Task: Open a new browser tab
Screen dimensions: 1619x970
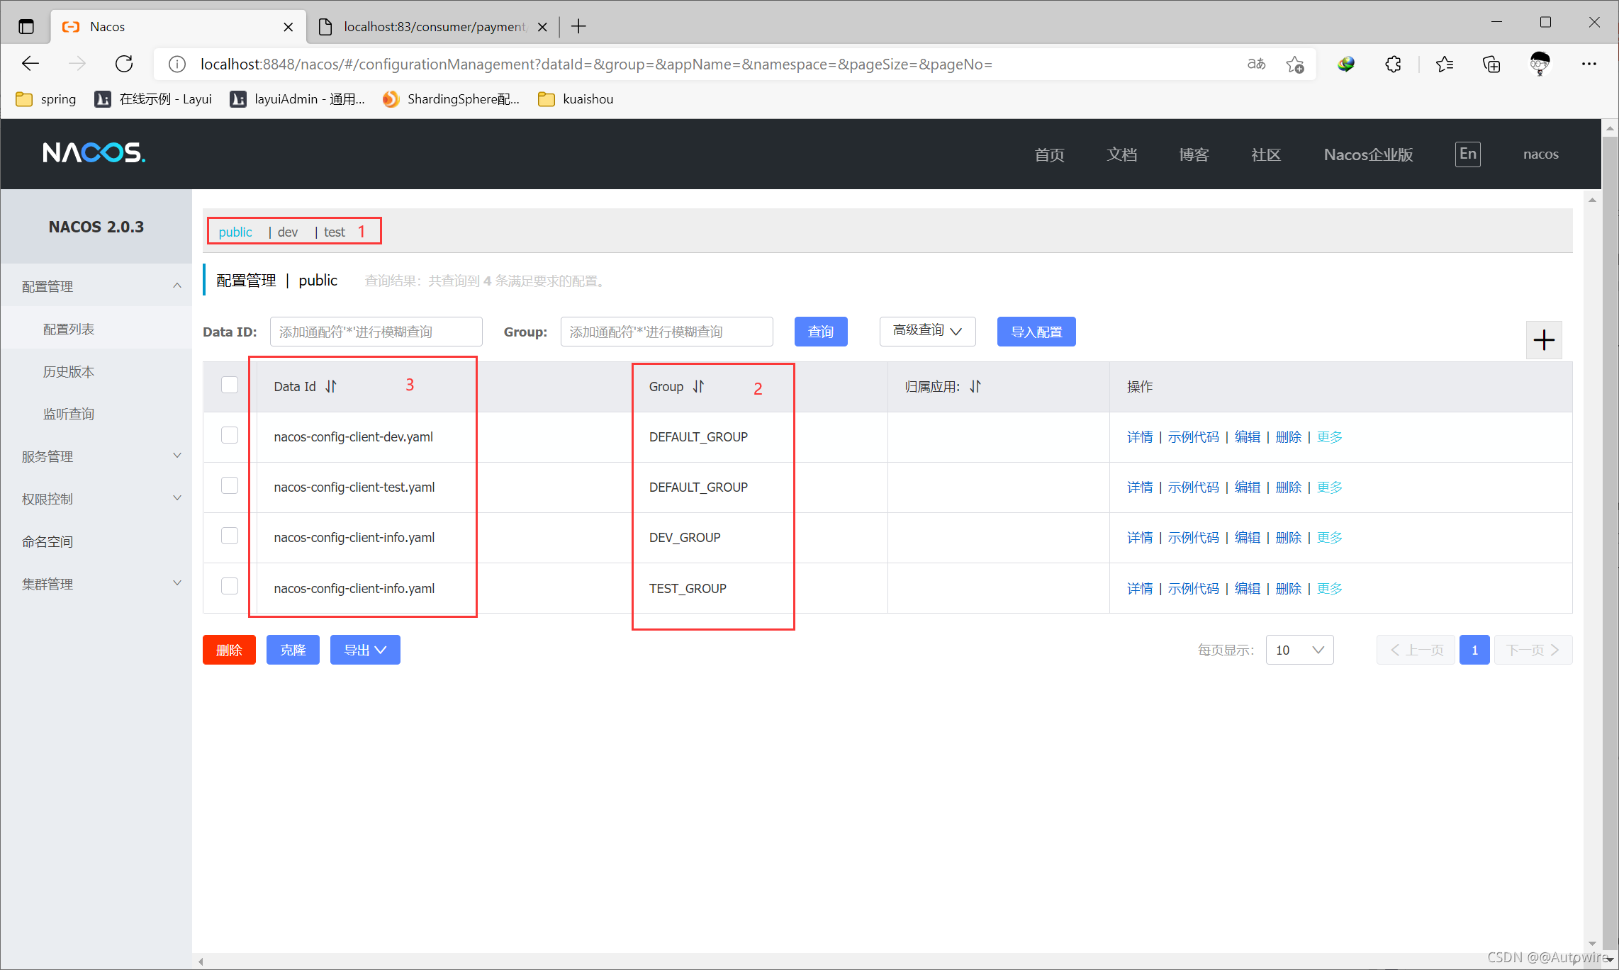Action: [578, 27]
